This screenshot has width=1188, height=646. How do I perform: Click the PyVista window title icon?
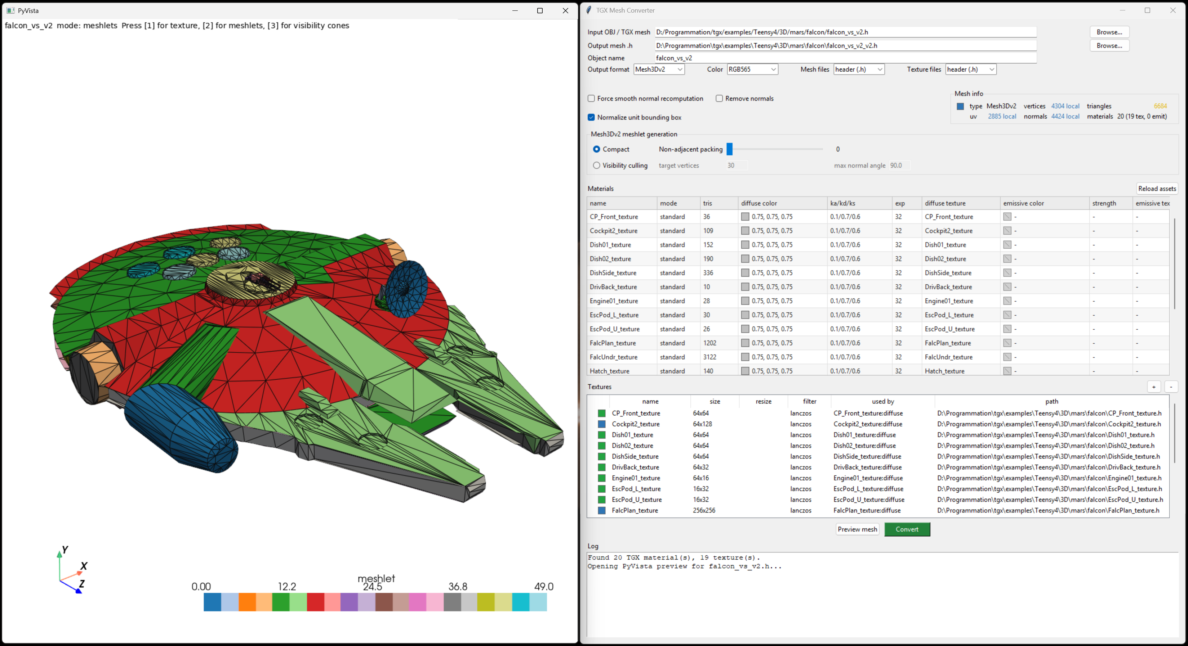click(x=10, y=10)
